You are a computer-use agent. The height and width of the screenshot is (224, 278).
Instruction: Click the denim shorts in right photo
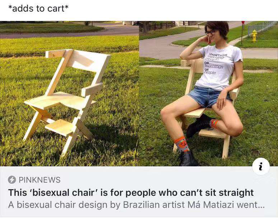(x=208, y=96)
